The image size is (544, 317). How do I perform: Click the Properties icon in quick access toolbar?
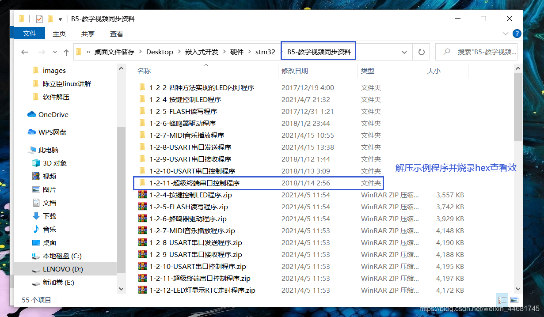click(x=39, y=19)
